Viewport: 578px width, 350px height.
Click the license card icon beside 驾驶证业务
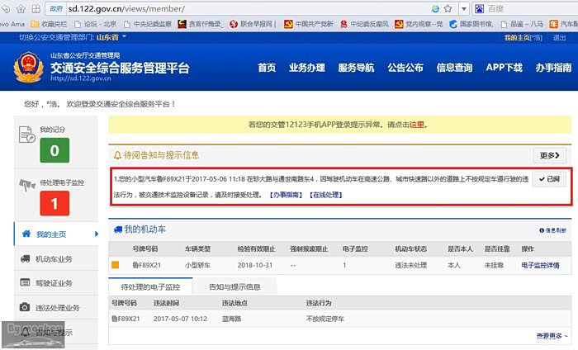pos(26,283)
